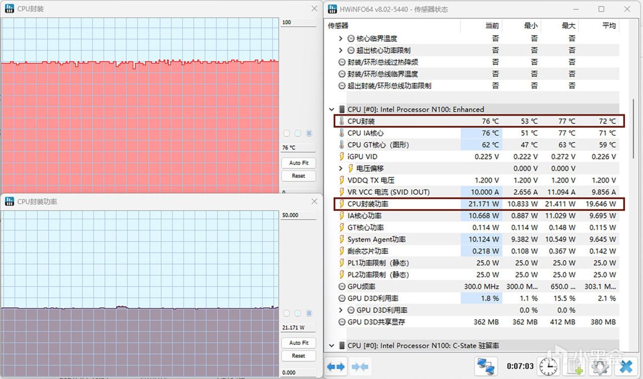
Task: Click Auto Fit in the CPU封装 graph window
Action: coord(298,163)
